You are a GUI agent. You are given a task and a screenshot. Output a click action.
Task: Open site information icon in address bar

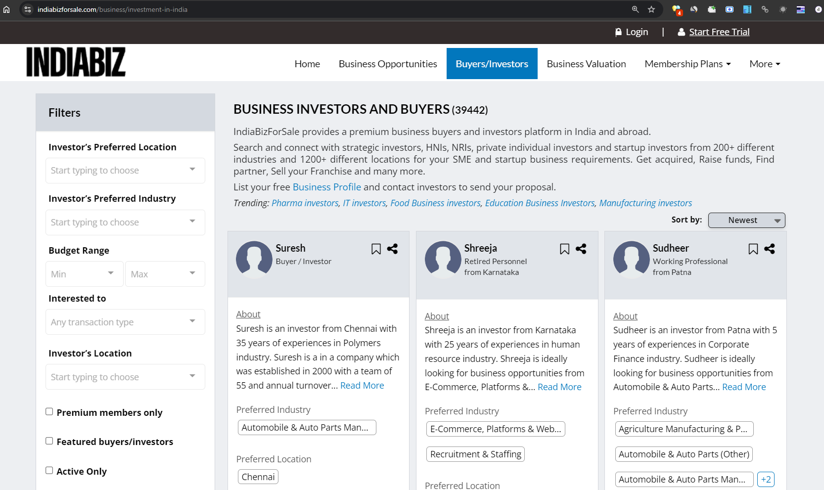(x=28, y=9)
